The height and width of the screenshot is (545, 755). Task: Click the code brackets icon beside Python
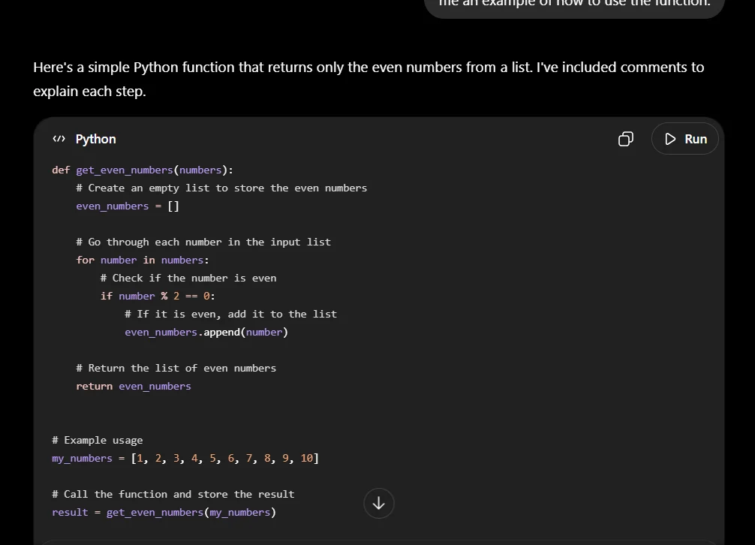pos(59,139)
